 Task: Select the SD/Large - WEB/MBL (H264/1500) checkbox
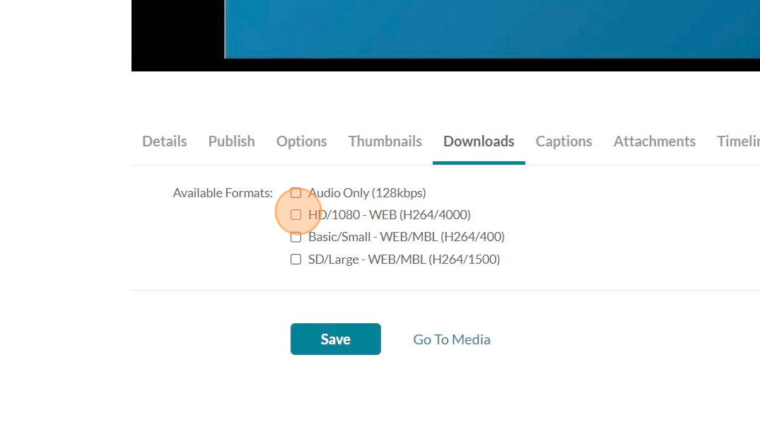pyautogui.click(x=296, y=260)
